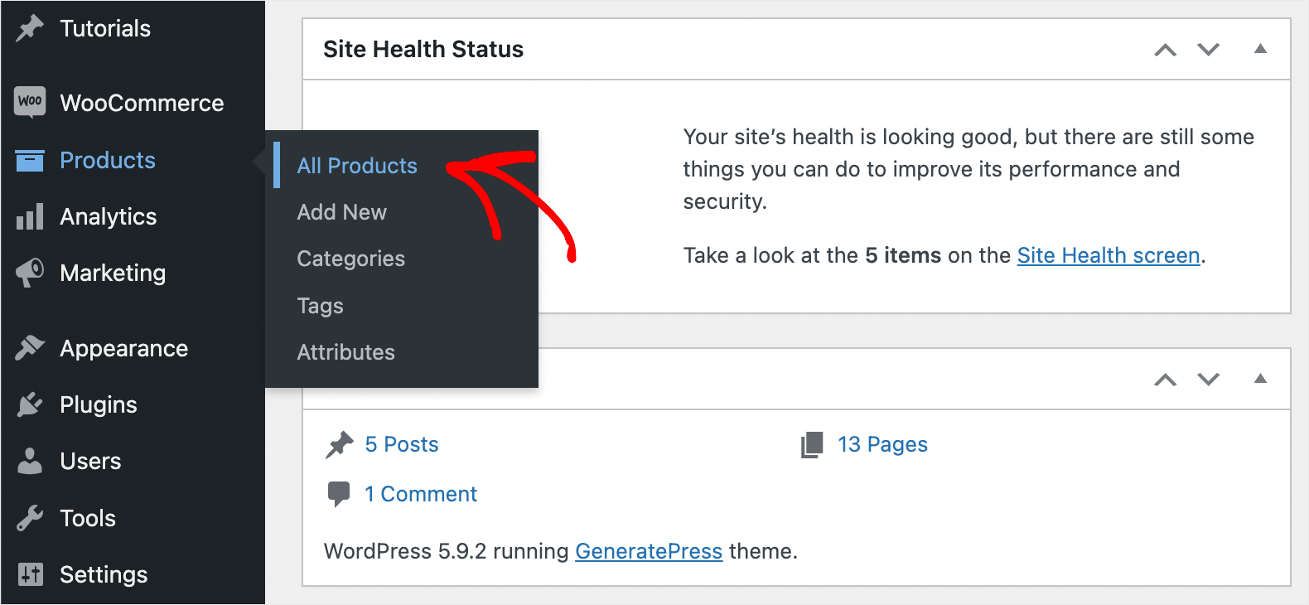
Task: Open the 13 Pages link
Action: point(882,445)
